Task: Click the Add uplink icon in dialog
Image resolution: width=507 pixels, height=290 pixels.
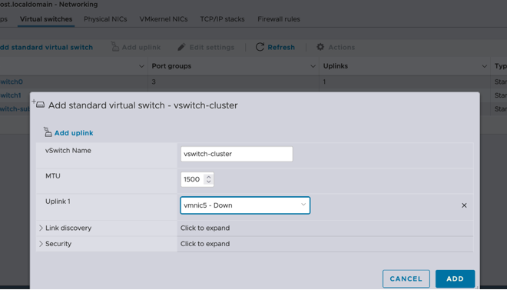Action: click(x=48, y=132)
